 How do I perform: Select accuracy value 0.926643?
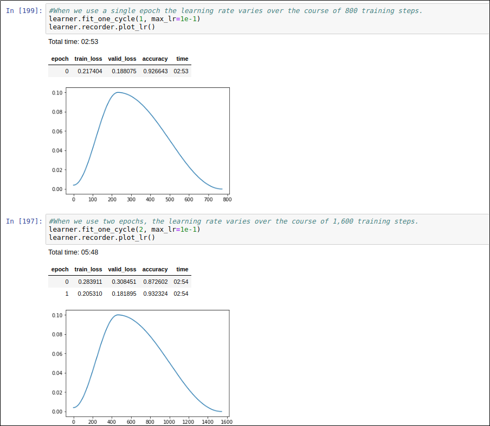click(155, 72)
